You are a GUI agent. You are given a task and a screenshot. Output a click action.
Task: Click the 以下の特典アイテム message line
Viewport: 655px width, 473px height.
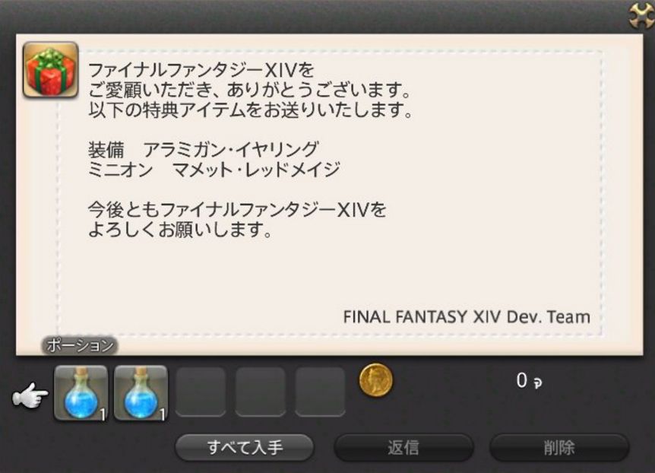(x=251, y=110)
